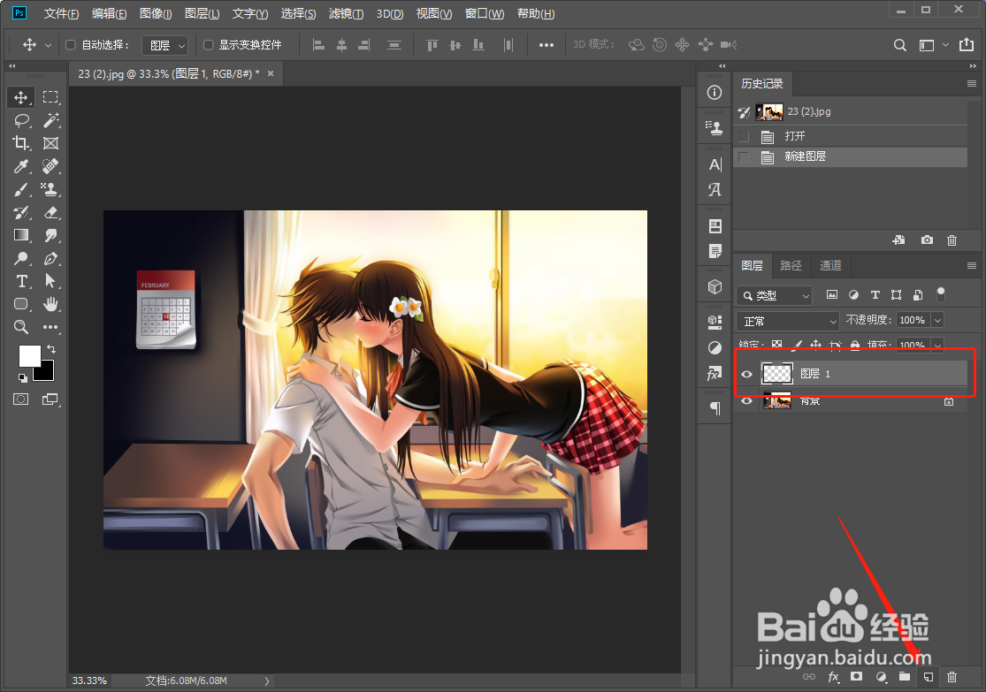Open the search magnifier in options bar

[x=900, y=45]
